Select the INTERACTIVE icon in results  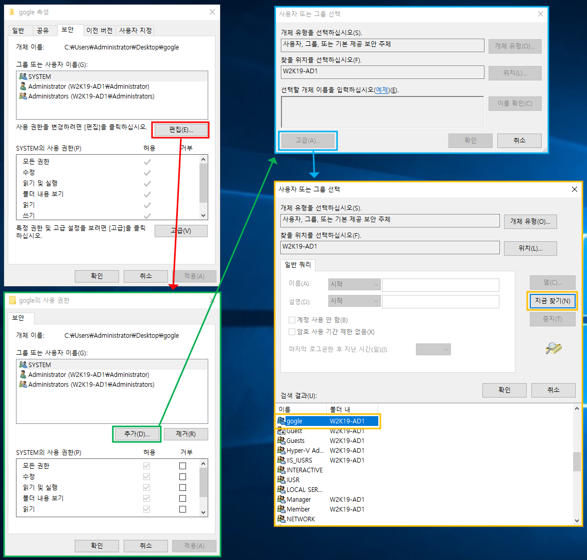(281, 470)
